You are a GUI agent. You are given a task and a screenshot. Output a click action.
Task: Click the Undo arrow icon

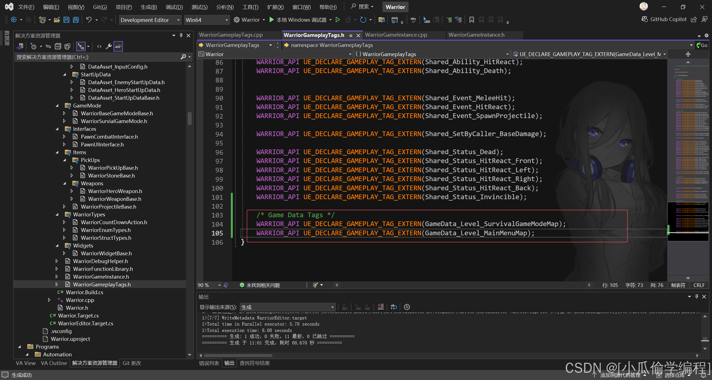[89, 20]
